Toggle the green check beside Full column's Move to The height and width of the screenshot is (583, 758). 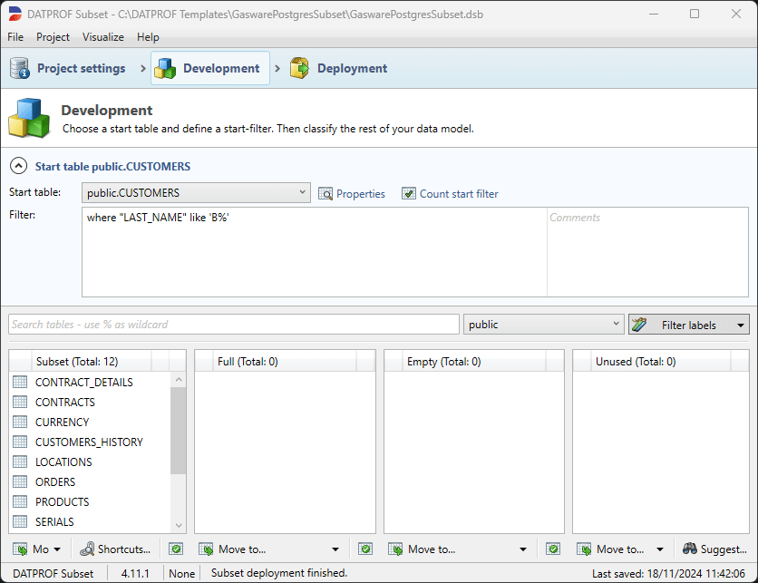click(176, 549)
